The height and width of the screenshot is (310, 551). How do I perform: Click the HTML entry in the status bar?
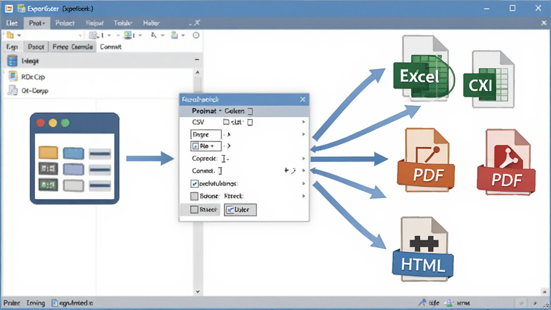pos(463,303)
